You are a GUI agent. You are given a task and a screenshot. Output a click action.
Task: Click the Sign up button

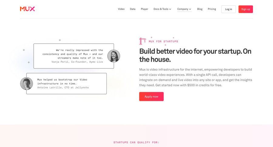pyautogui.click(x=246, y=9)
